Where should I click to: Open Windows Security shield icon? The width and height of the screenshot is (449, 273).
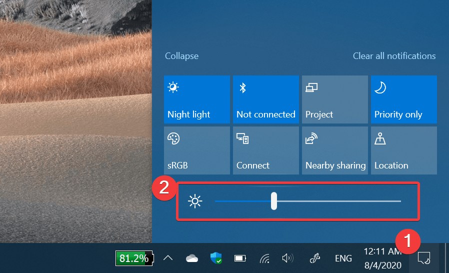216,258
